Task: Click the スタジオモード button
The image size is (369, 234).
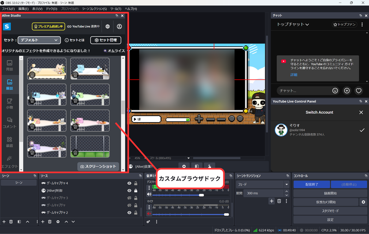Action: click(x=330, y=211)
